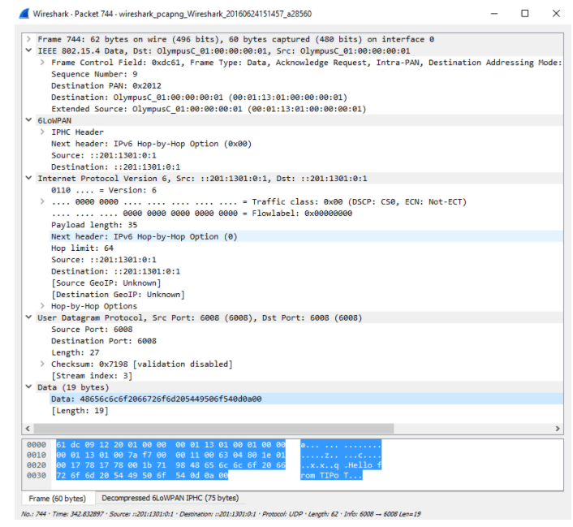Screen dimensions: 573x527
Task: Select the Extended Source row
Action: 306,109
